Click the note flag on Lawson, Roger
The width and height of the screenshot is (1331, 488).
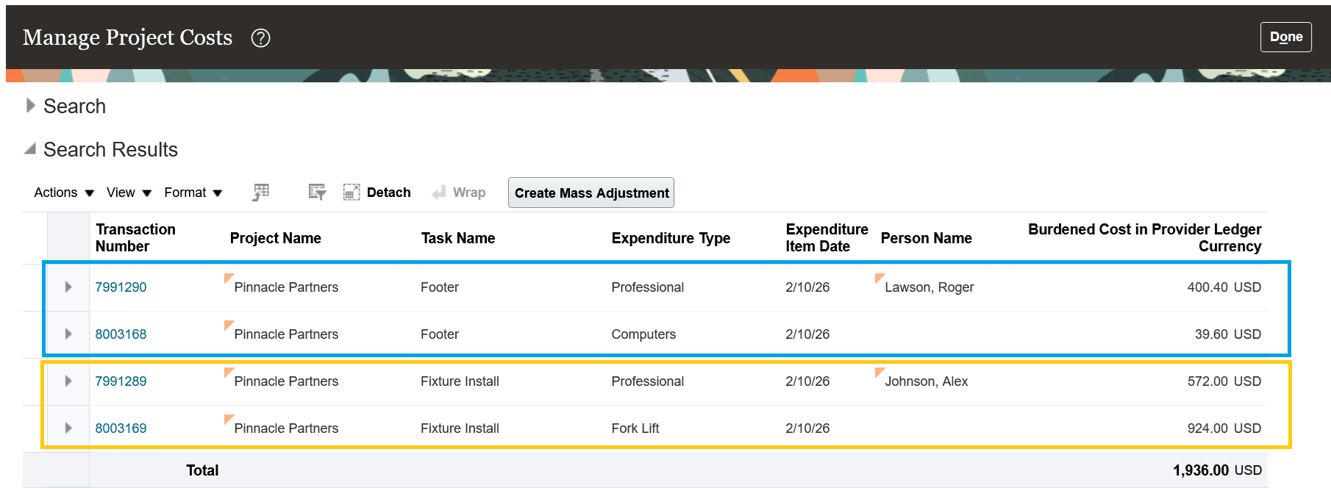[x=879, y=280]
